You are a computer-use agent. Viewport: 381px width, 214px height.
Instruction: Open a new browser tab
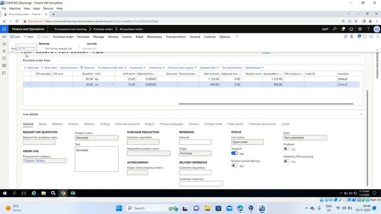click(x=54, y=14)
